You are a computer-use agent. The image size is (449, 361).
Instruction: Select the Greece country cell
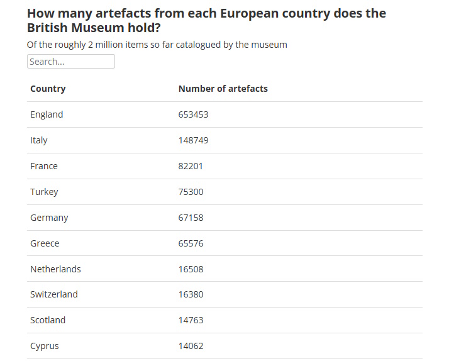pyautogui.click(x=45, y=243)
